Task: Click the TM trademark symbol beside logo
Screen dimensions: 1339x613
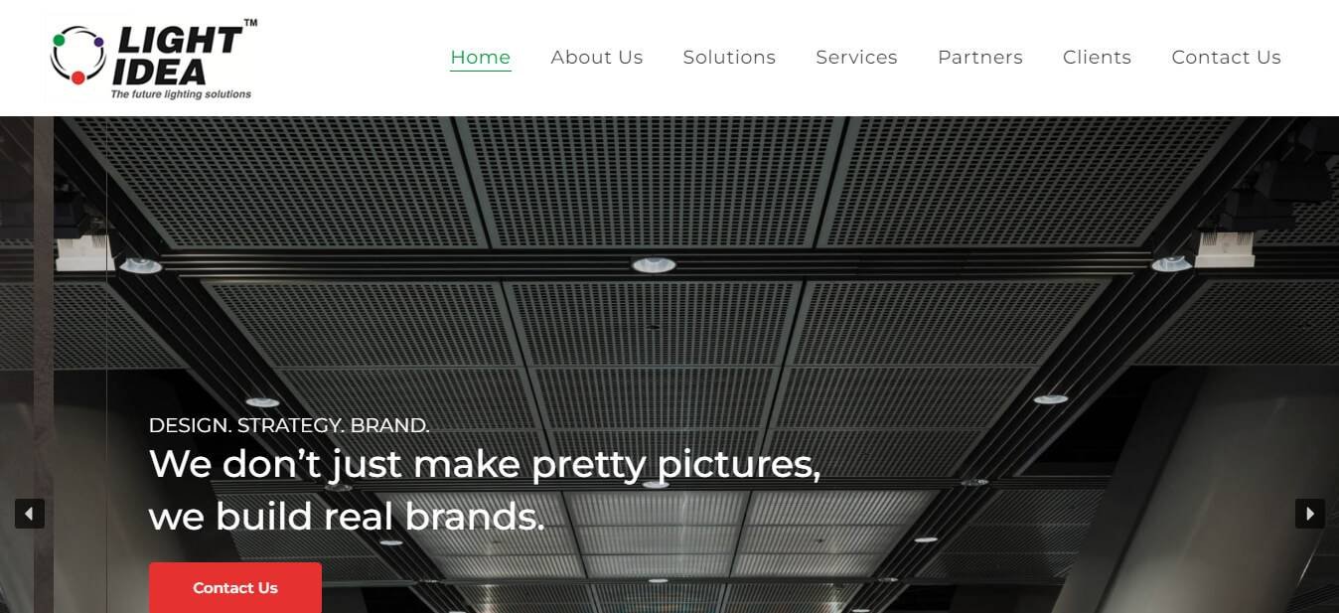Action: coord(250,23)
